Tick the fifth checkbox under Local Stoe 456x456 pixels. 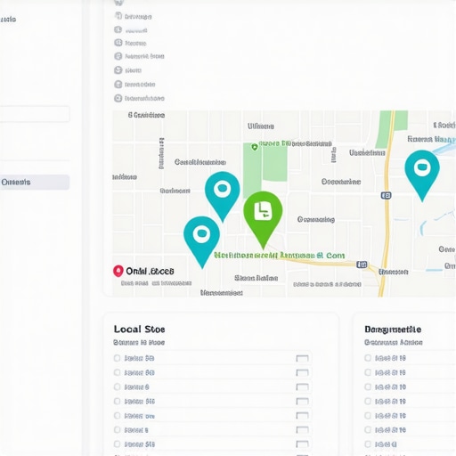(x=117, y=415)
